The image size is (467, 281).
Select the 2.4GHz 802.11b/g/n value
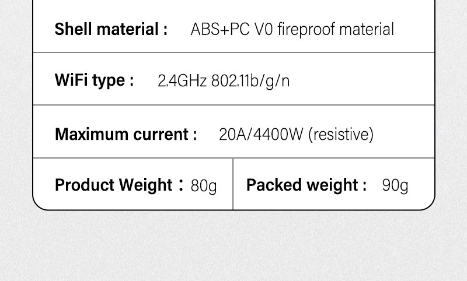(x=224, y=81)
